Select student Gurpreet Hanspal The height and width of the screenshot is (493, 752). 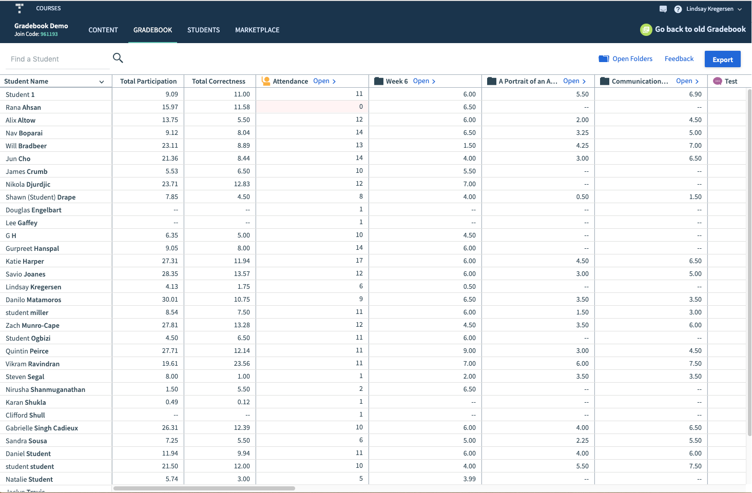32,248
